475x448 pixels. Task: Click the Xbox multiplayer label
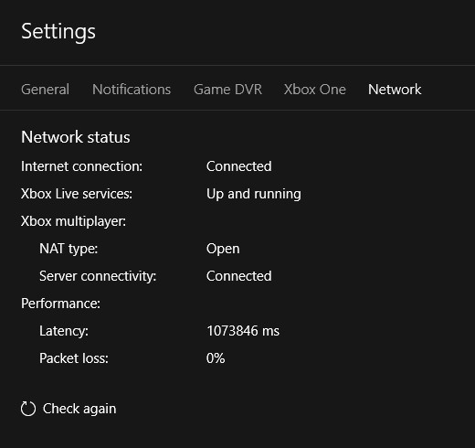coord(73,221)
